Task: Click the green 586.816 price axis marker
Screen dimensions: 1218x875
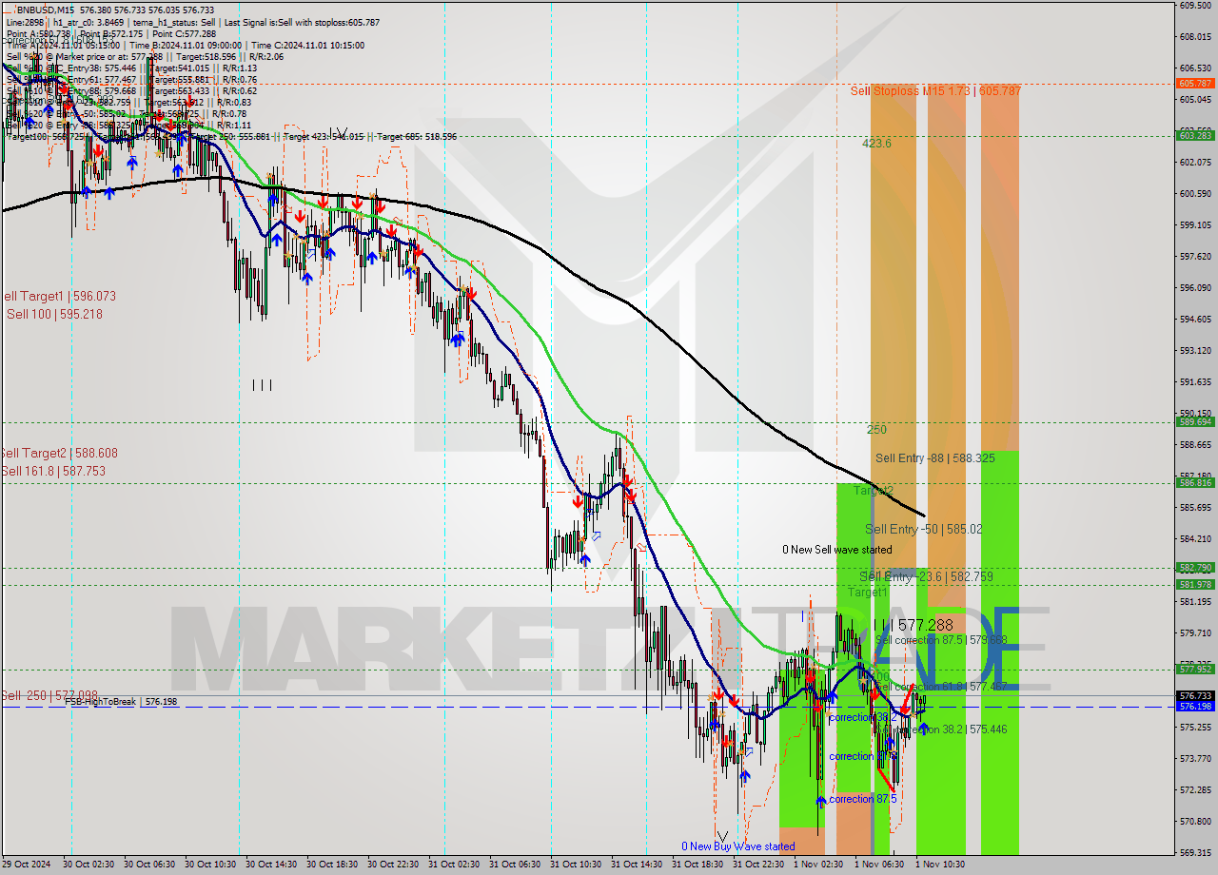Action: (x=1195, y=482)
